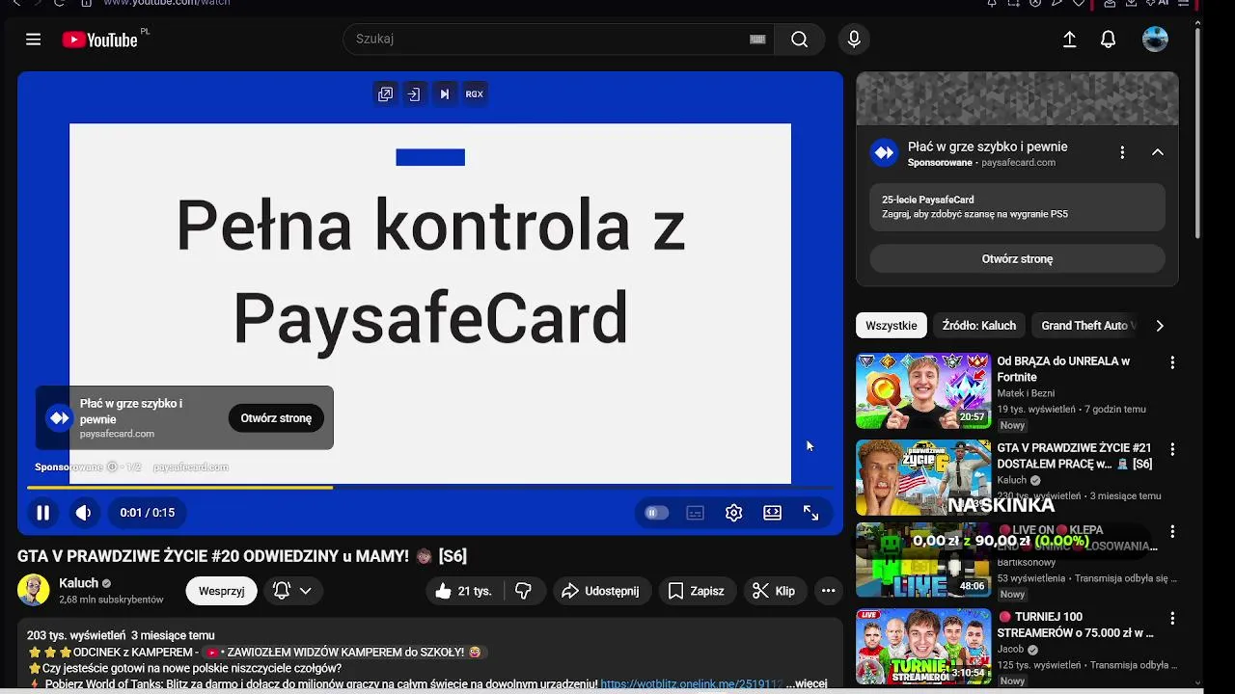The image size is (1235, 694).
Task: Dislike the video
Action: (x=524, y=591)
